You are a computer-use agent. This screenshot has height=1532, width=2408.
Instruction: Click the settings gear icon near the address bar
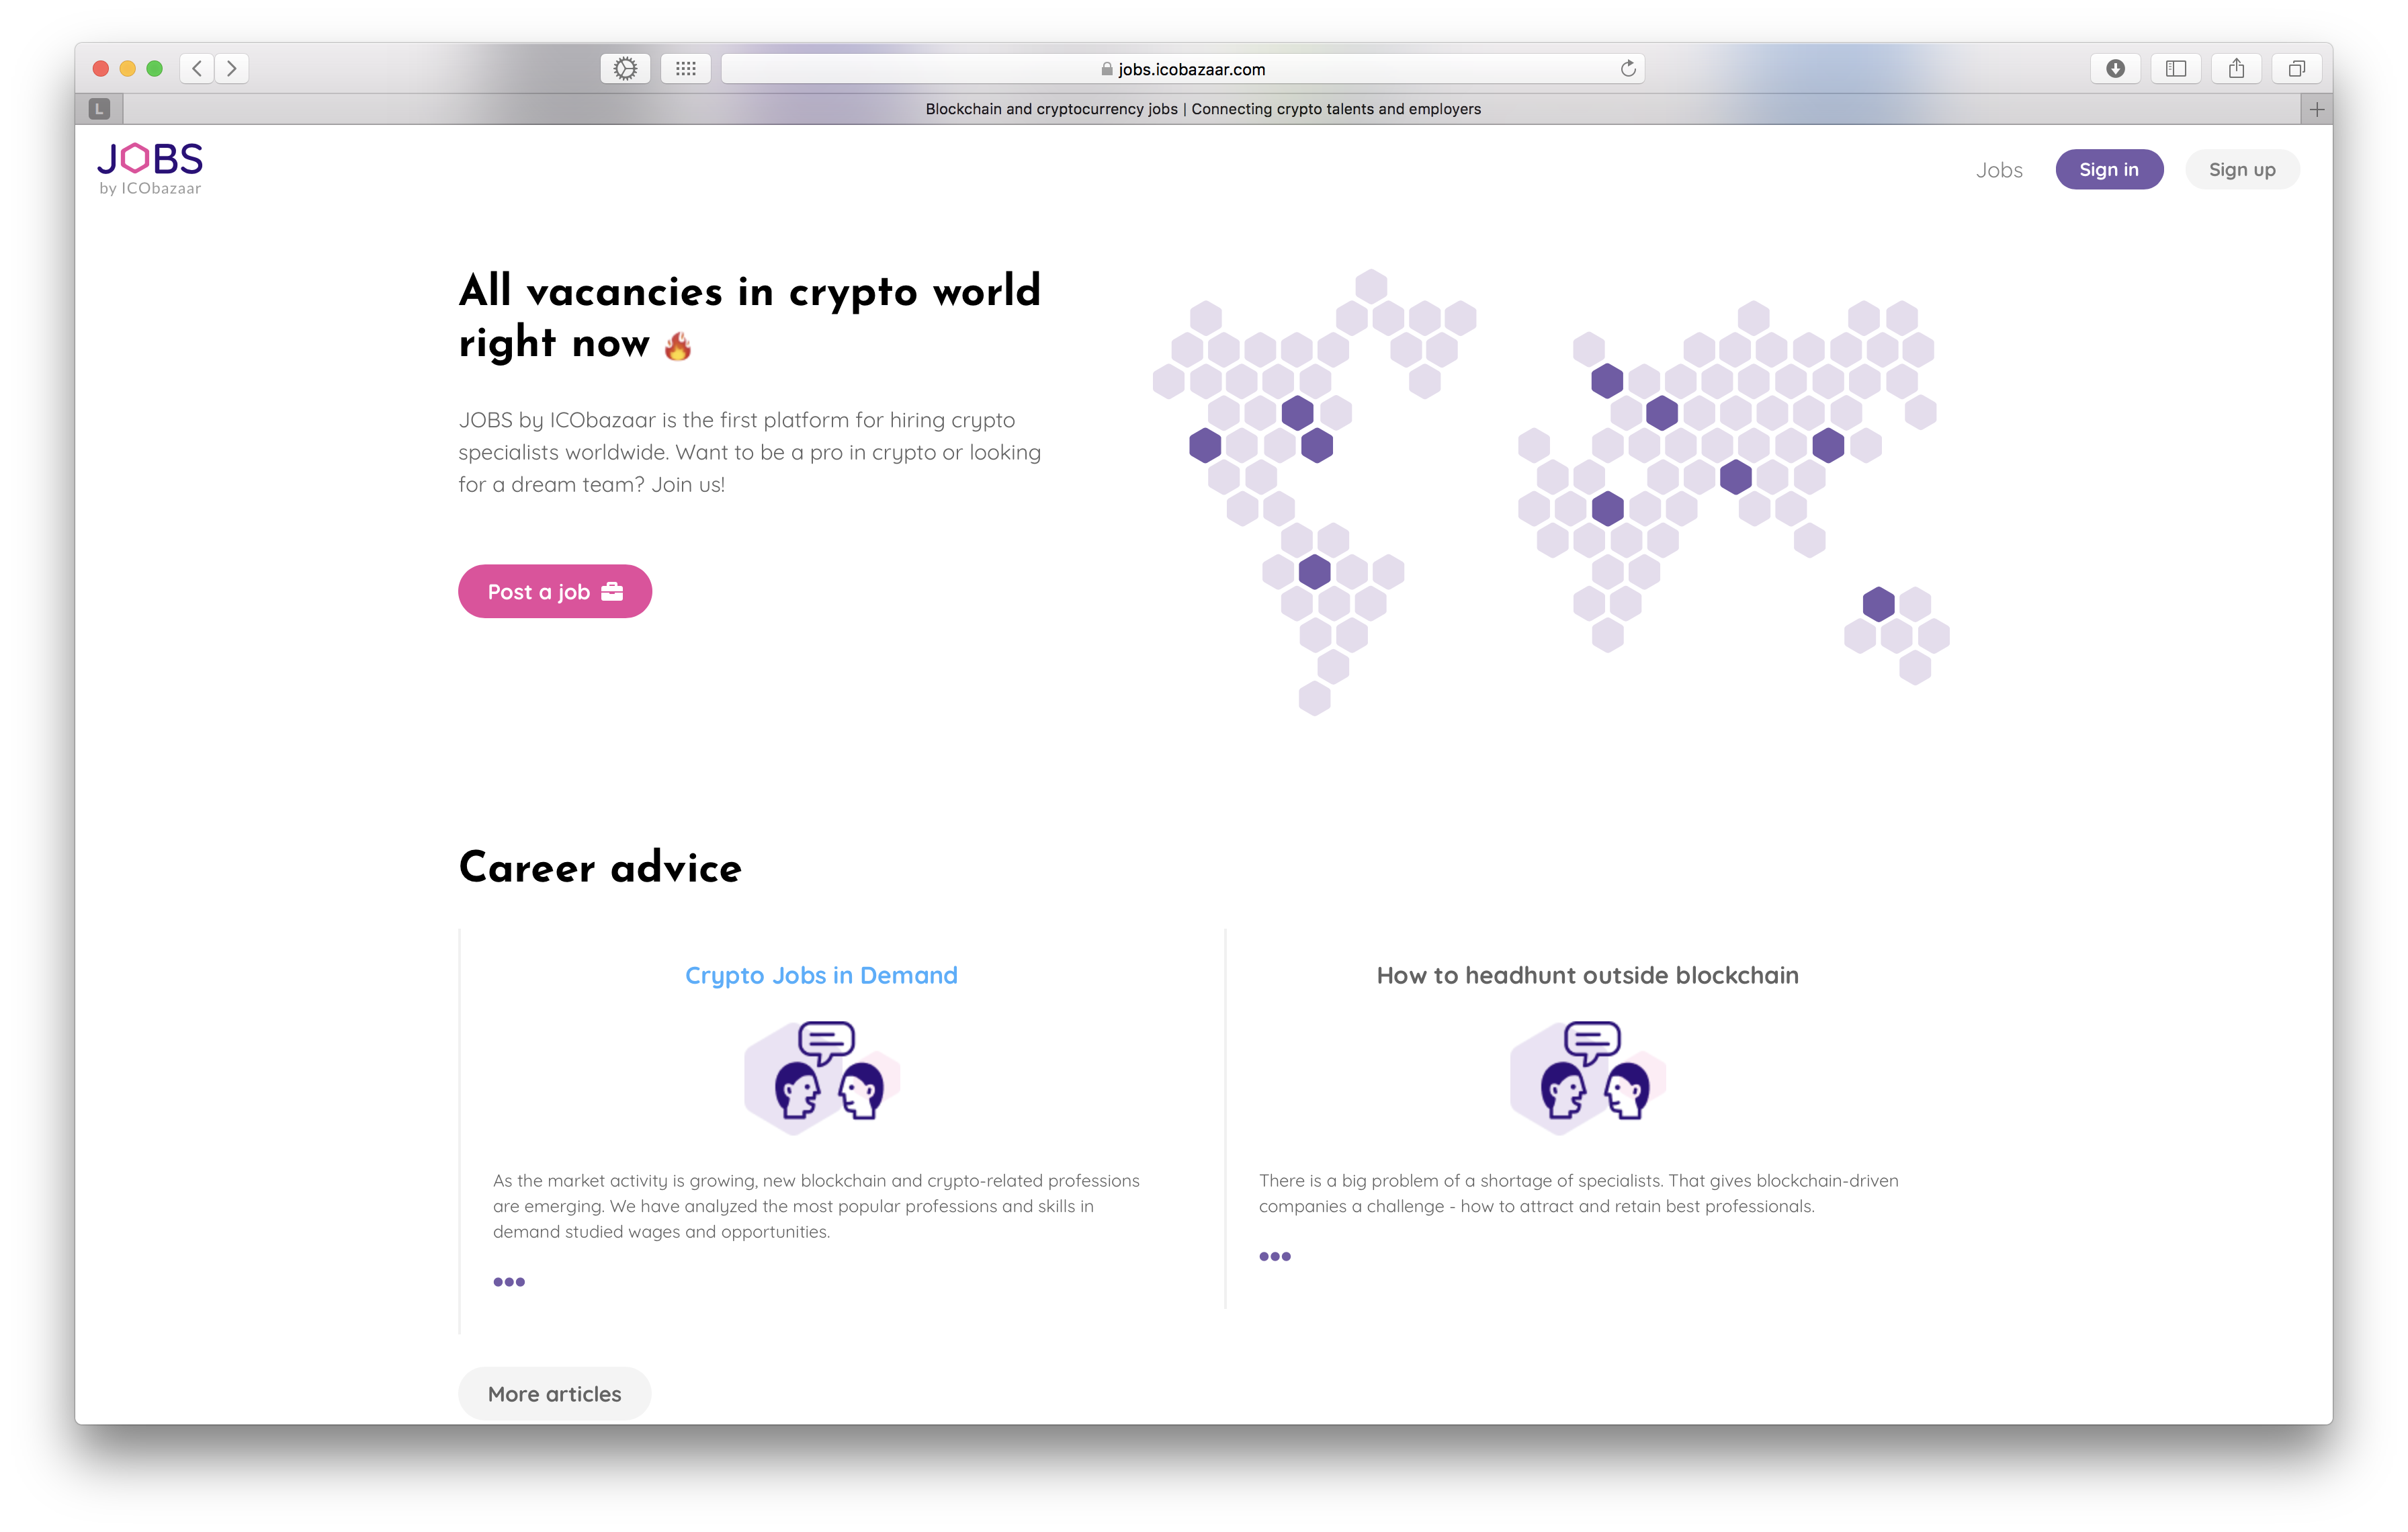tap(626, 68)
